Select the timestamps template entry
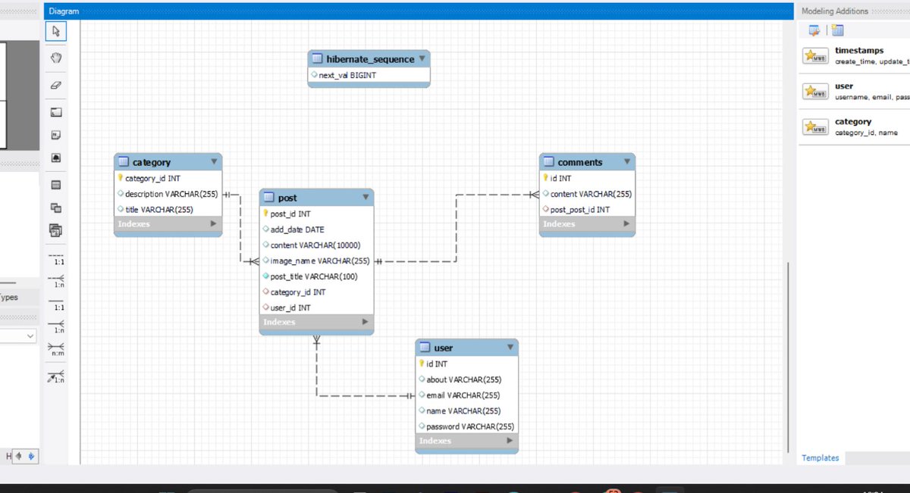 855,56
